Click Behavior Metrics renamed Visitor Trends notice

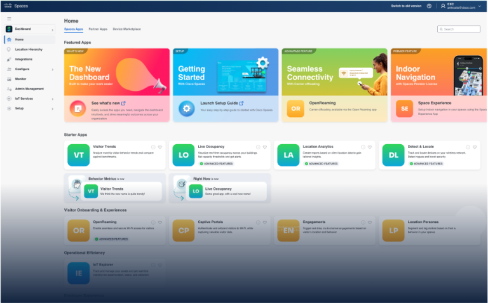pyautogui.click(x=114, y=188)
